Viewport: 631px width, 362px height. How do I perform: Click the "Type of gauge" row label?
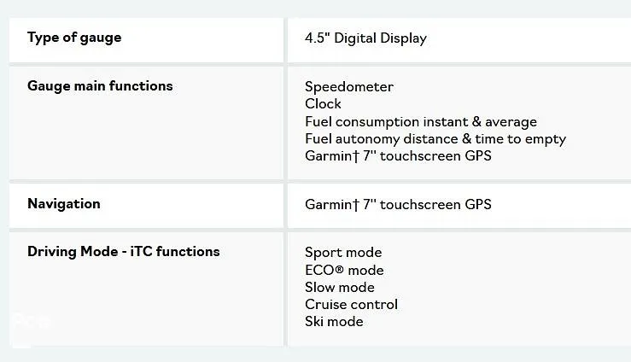click(74, 38)
